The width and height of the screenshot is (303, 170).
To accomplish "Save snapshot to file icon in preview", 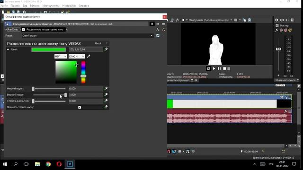I will tap(250, 20).
